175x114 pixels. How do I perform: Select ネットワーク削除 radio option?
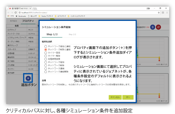tap(45, 65)
